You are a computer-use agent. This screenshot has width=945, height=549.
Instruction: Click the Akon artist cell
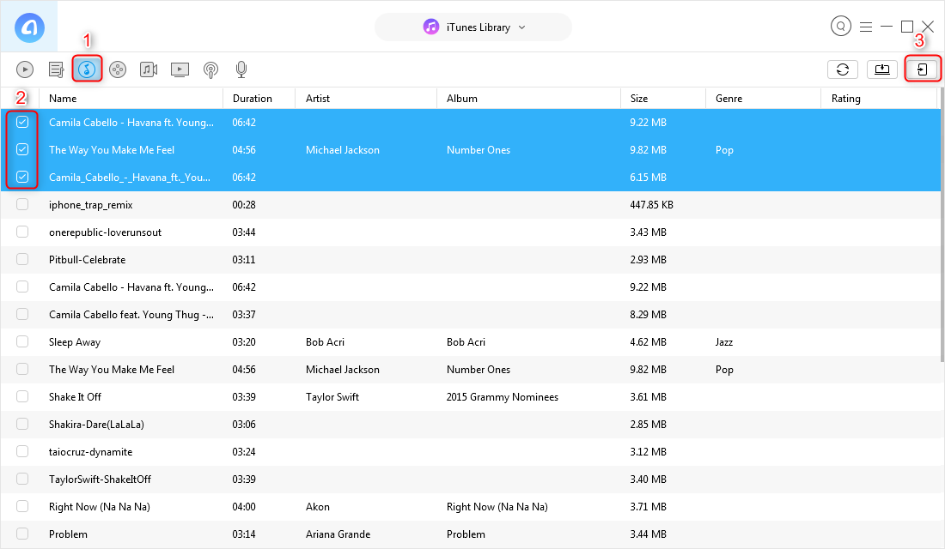318,507
